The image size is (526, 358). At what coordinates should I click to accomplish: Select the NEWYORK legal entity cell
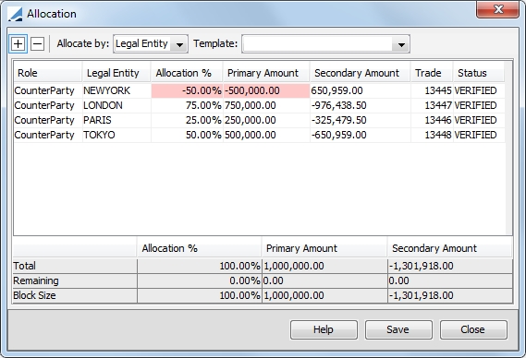pyautogui.click(x=116, y=90)
